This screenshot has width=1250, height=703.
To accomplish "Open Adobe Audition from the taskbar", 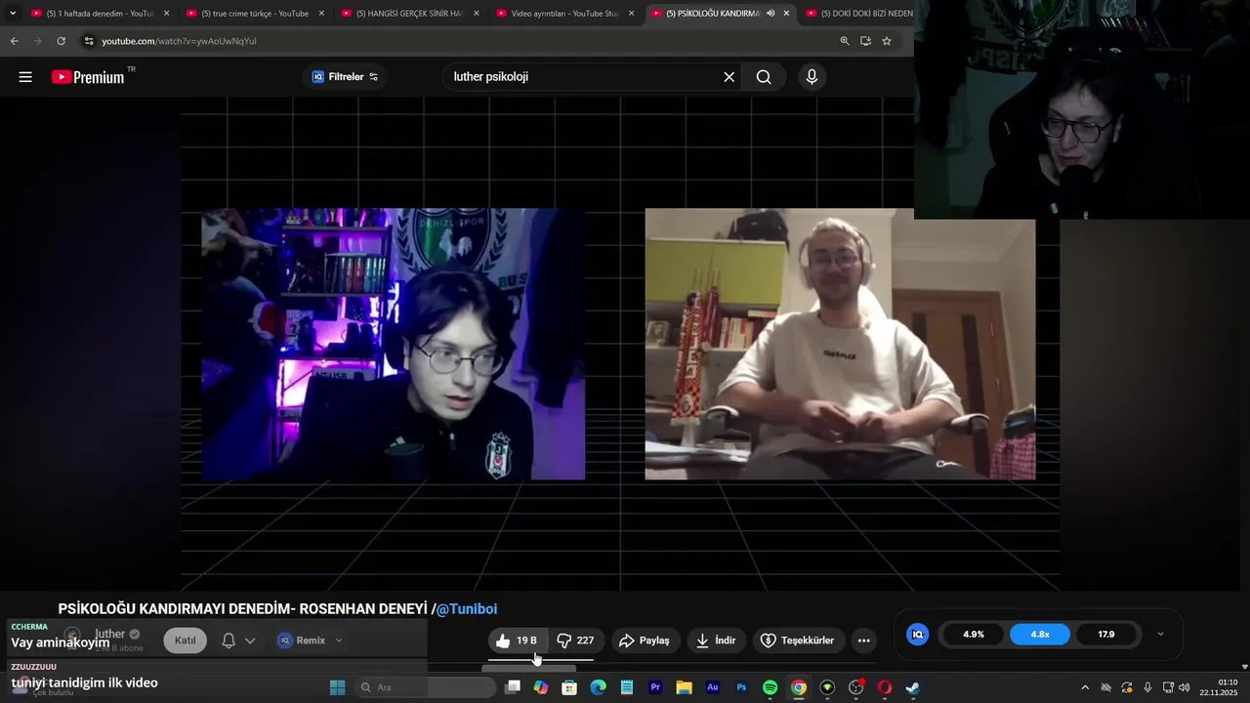I will [713, 687].
